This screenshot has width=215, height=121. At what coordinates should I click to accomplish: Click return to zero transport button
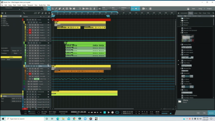[101, 112]
